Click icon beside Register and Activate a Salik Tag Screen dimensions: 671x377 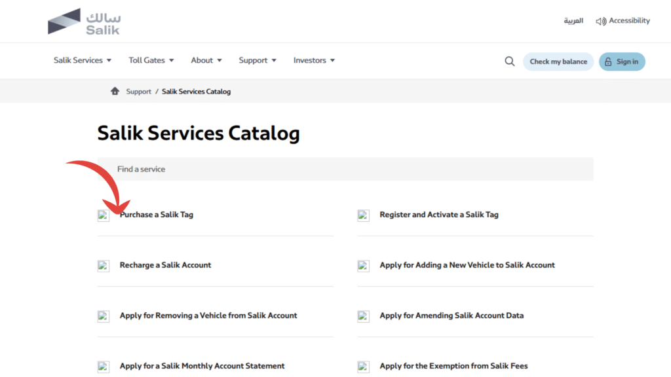[363, 215]
